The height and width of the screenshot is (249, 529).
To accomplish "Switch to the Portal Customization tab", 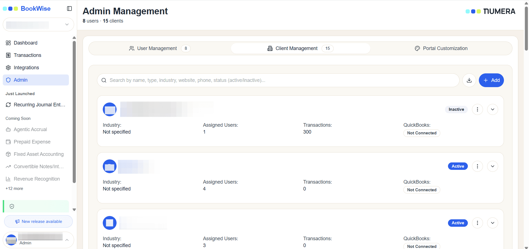I will click(x=441, y=48).
